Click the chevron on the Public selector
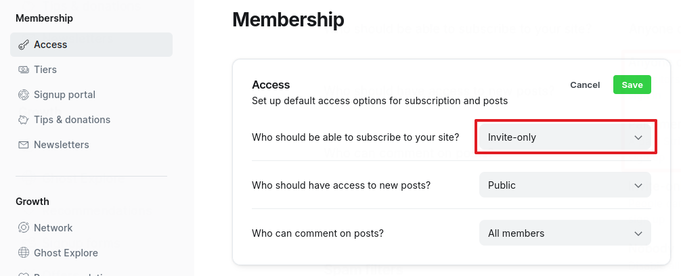 [x=638, y=185]
